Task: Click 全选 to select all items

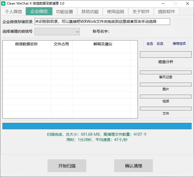Action: click(x=150, y=44)
